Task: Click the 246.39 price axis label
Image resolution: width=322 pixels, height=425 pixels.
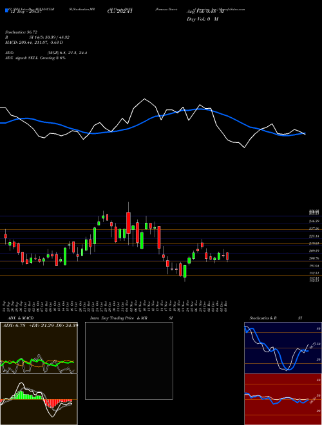Action: [x=314, y=221]
